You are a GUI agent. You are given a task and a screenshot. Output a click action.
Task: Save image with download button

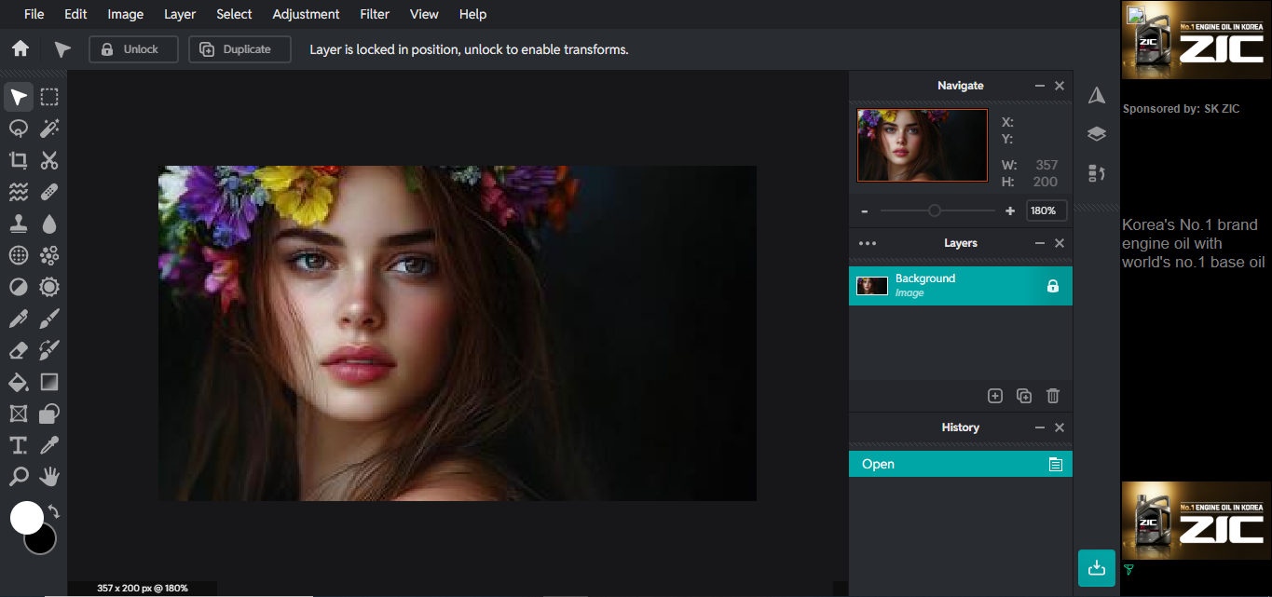pyautogui.click(x=1097, y=568)
